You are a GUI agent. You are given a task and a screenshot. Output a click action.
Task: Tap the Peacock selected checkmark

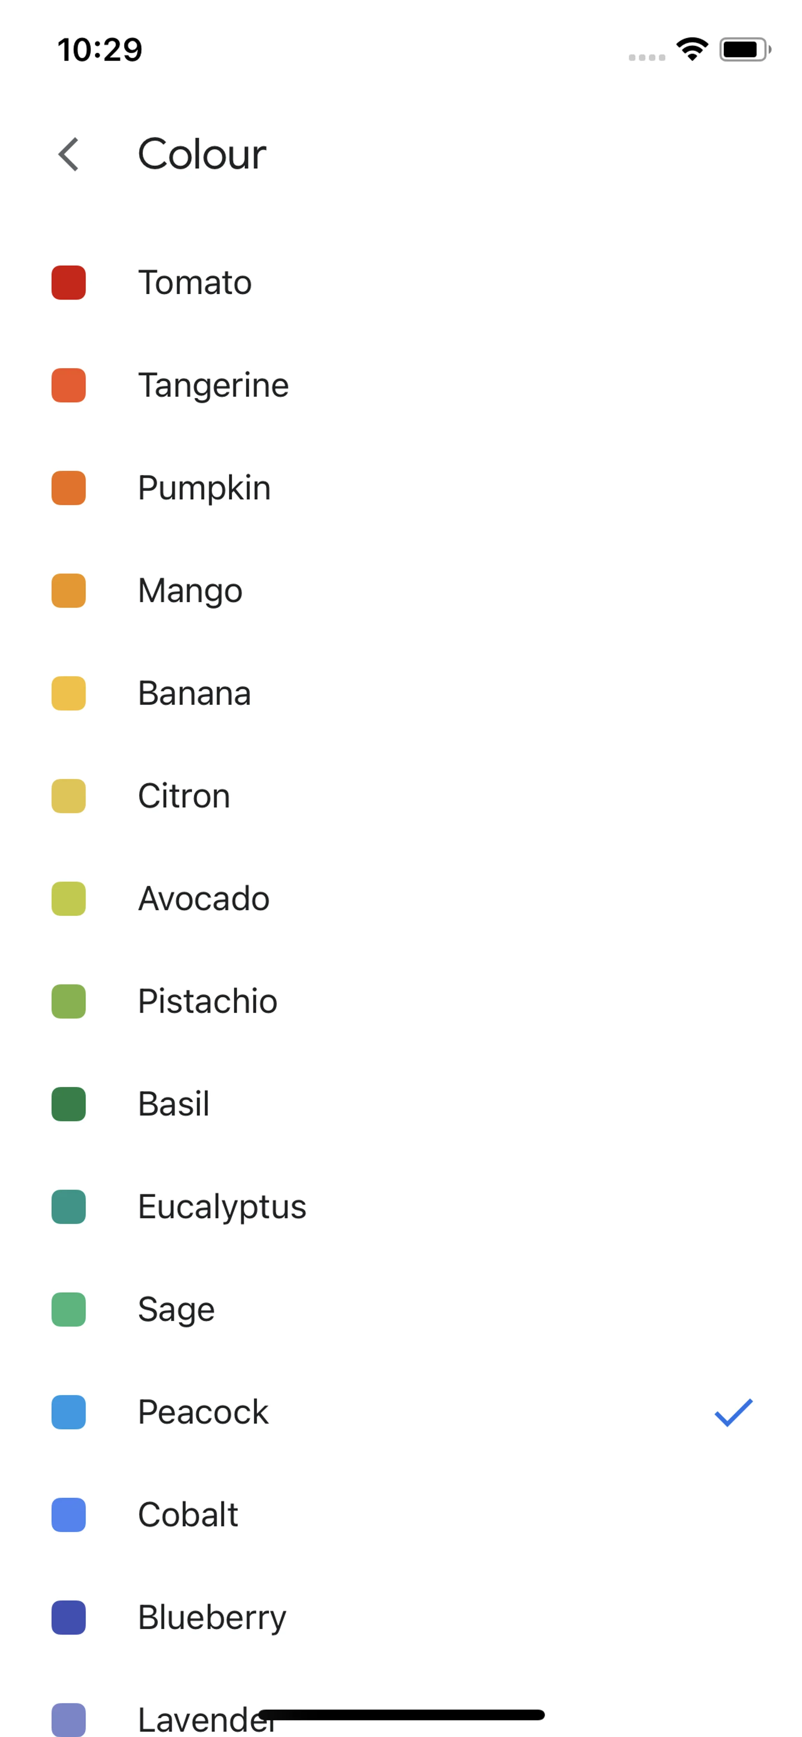pos(733,1412)
